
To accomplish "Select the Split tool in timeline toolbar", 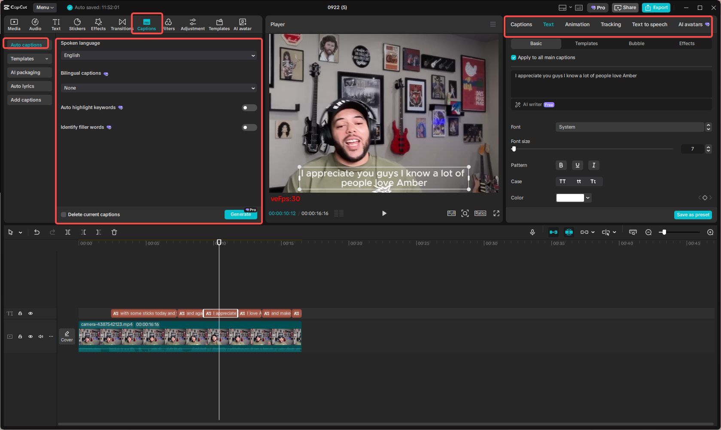I will [68, 232].
